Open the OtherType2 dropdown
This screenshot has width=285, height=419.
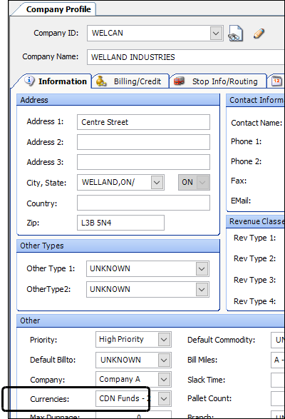pyautogui.click(x=202, y=290)
